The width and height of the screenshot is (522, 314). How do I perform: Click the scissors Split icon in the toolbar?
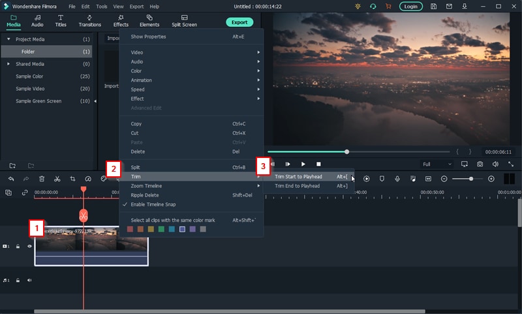pyautogui.click(x=57, y=179)
